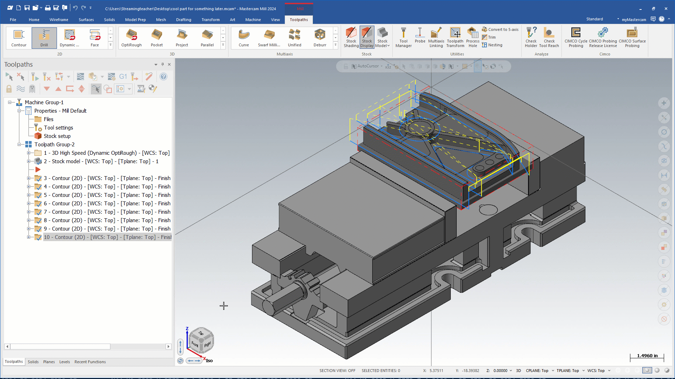Open the Tool Manager utility
Screen dimensions: 675x379
(x=403, y=37)
